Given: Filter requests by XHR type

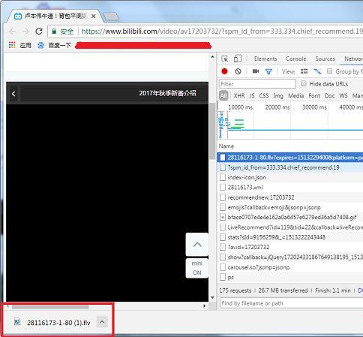Looking at the screenshot, I should click(x=239, y=95).
